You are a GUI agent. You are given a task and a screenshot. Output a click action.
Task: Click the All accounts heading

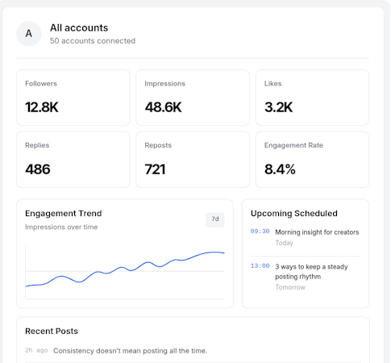tap(79, 28)
